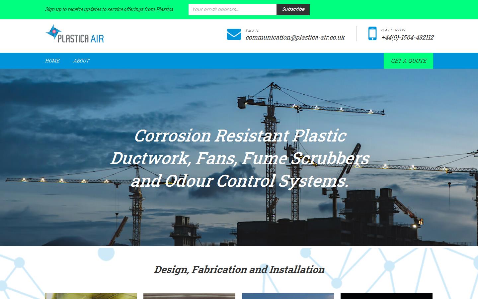Click the GET A QUOTE button

(x=408, y=60)
